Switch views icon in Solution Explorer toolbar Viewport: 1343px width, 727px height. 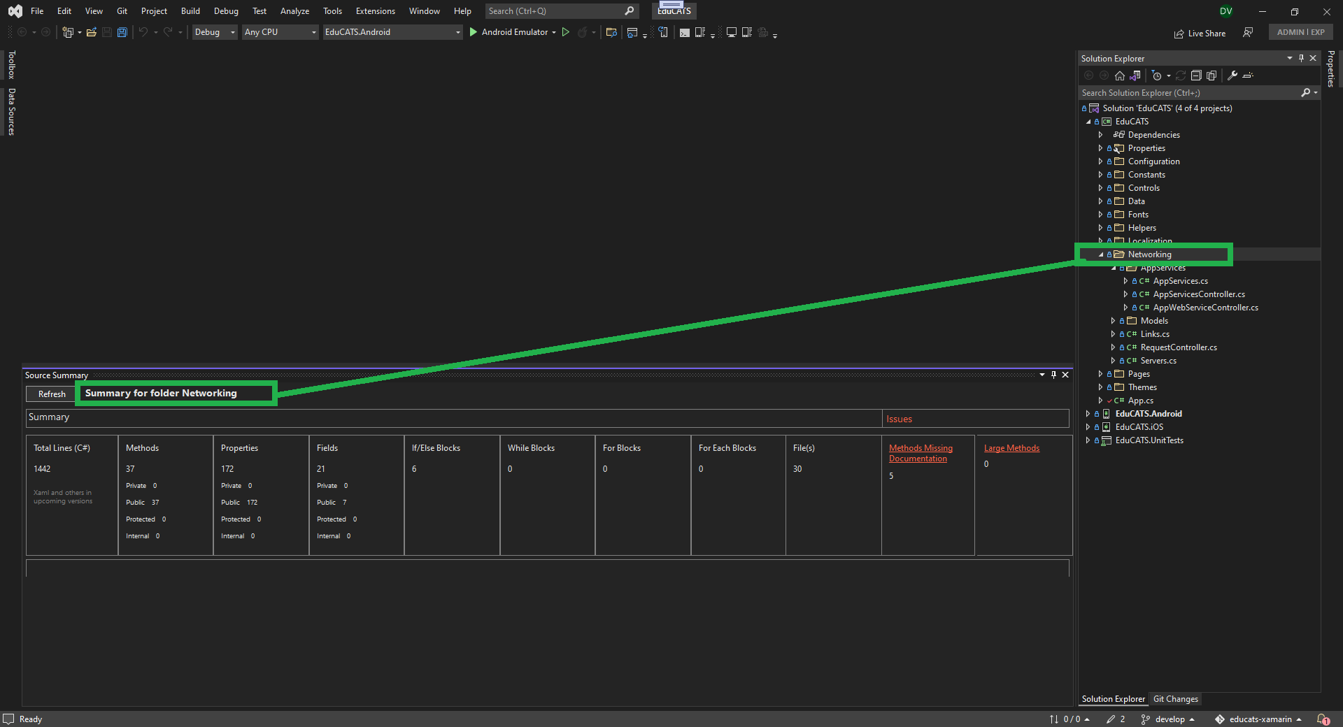1135,75
